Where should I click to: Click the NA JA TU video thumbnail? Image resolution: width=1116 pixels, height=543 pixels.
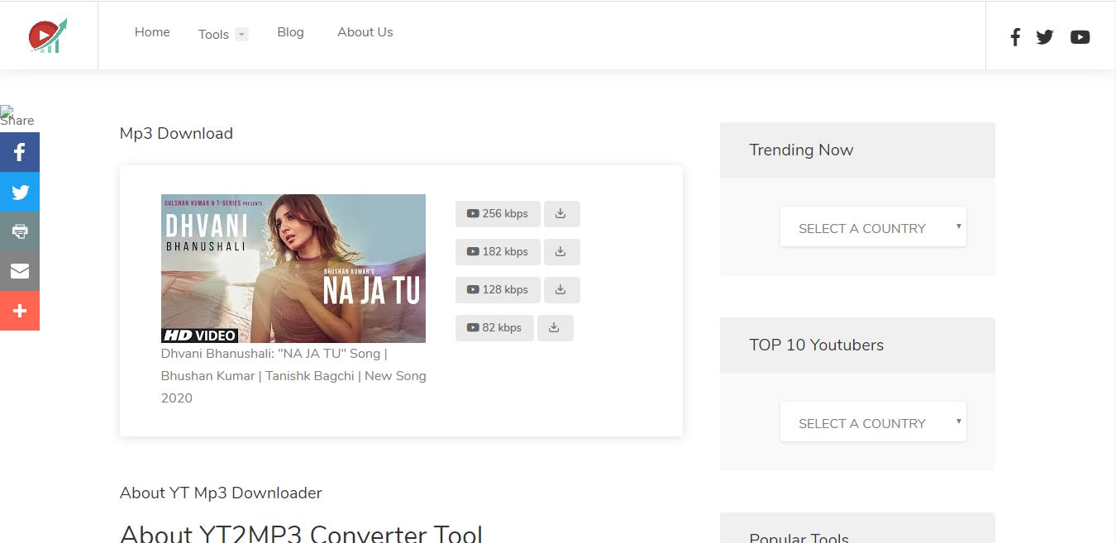pos(293,268)
